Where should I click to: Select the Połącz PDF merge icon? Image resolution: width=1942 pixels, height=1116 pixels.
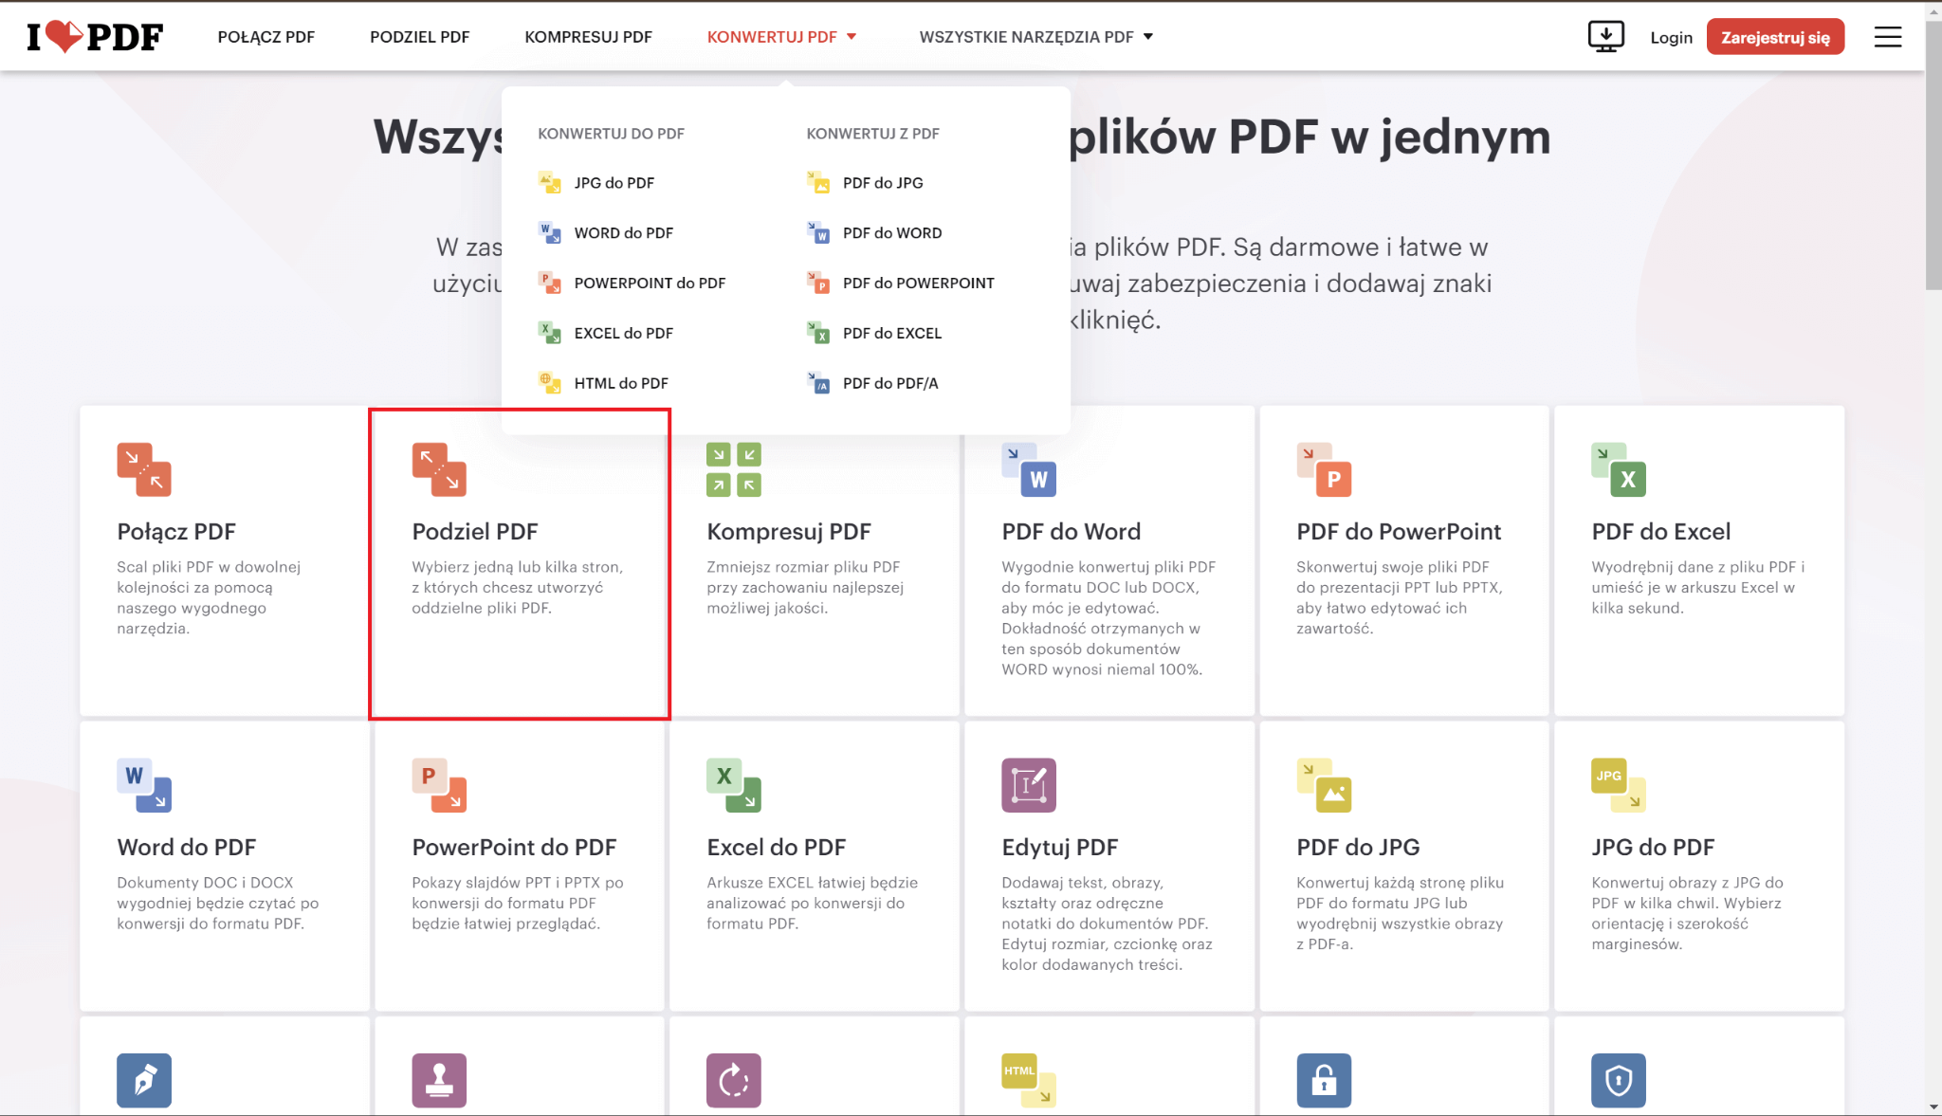pyautogui.click(x=144, y=470)
